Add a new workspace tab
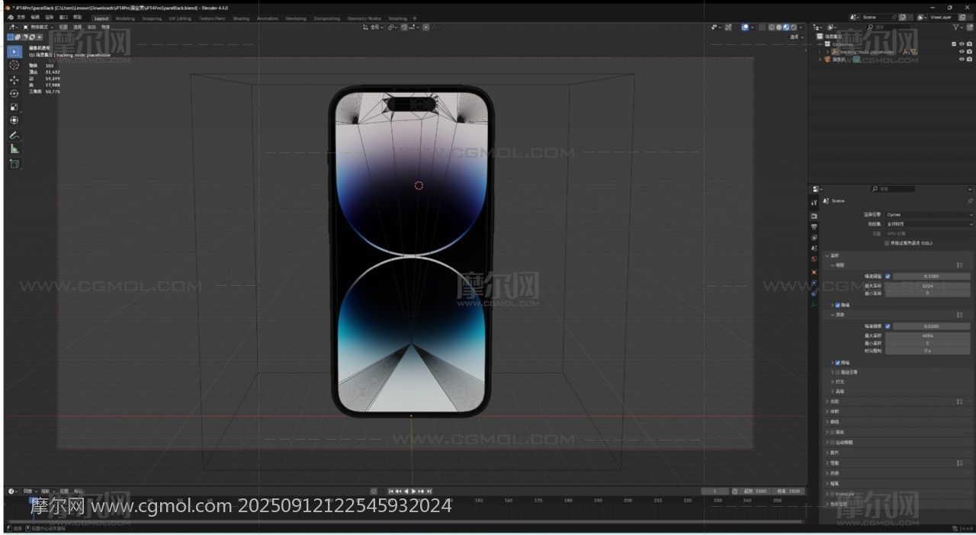The image size is (976, 535). 415,18
